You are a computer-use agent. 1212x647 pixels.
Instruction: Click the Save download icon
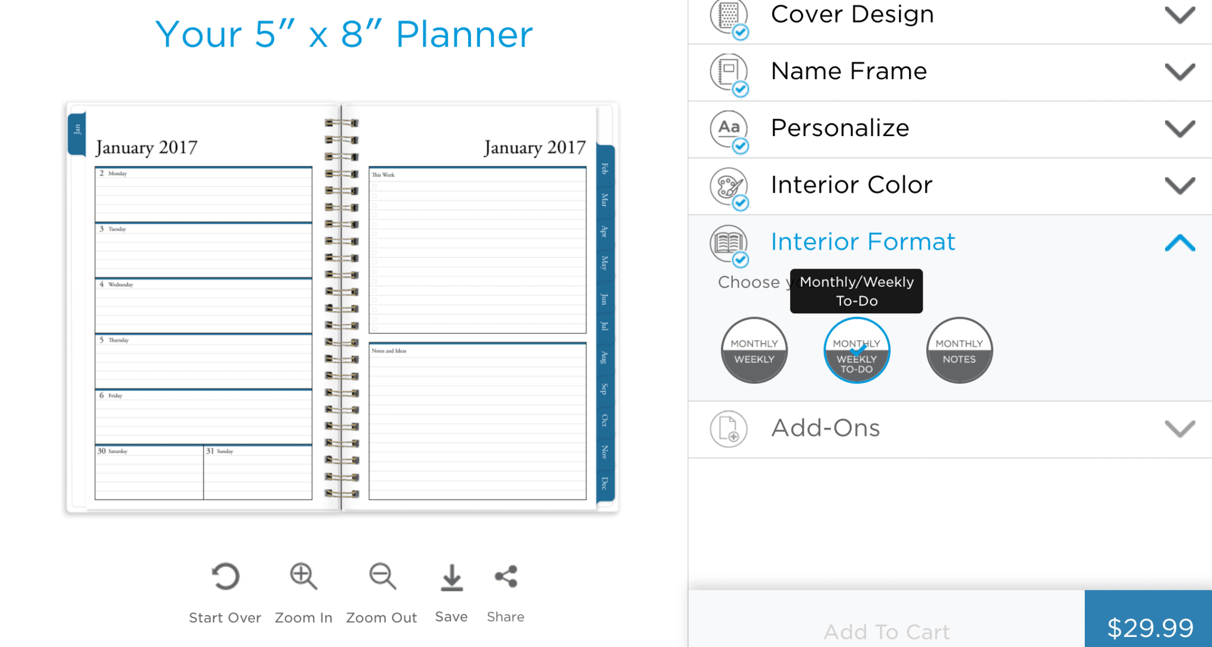(x=452, y=577)
